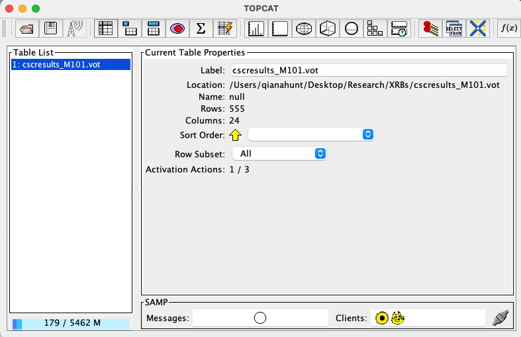Open the time plot icon
The width and height of the screenshot is (521, 337).
[399, 29]
